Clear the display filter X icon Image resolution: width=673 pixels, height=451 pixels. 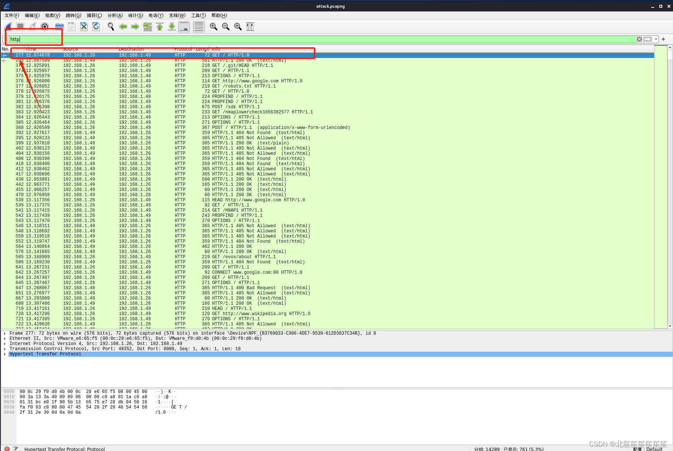click(639, 39)
